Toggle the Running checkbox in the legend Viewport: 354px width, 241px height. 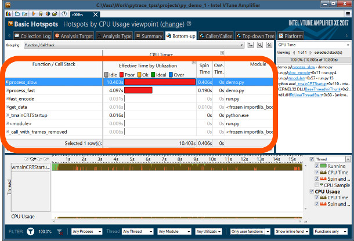(317, 166)
